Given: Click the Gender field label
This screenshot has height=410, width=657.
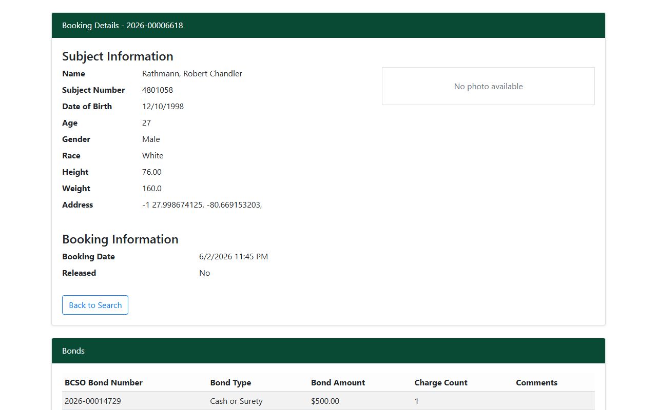Looking at the screenshot, I should (76, 139).
